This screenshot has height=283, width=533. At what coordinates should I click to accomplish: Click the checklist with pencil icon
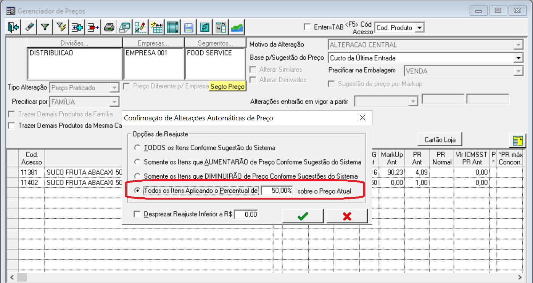pos(140,27)
